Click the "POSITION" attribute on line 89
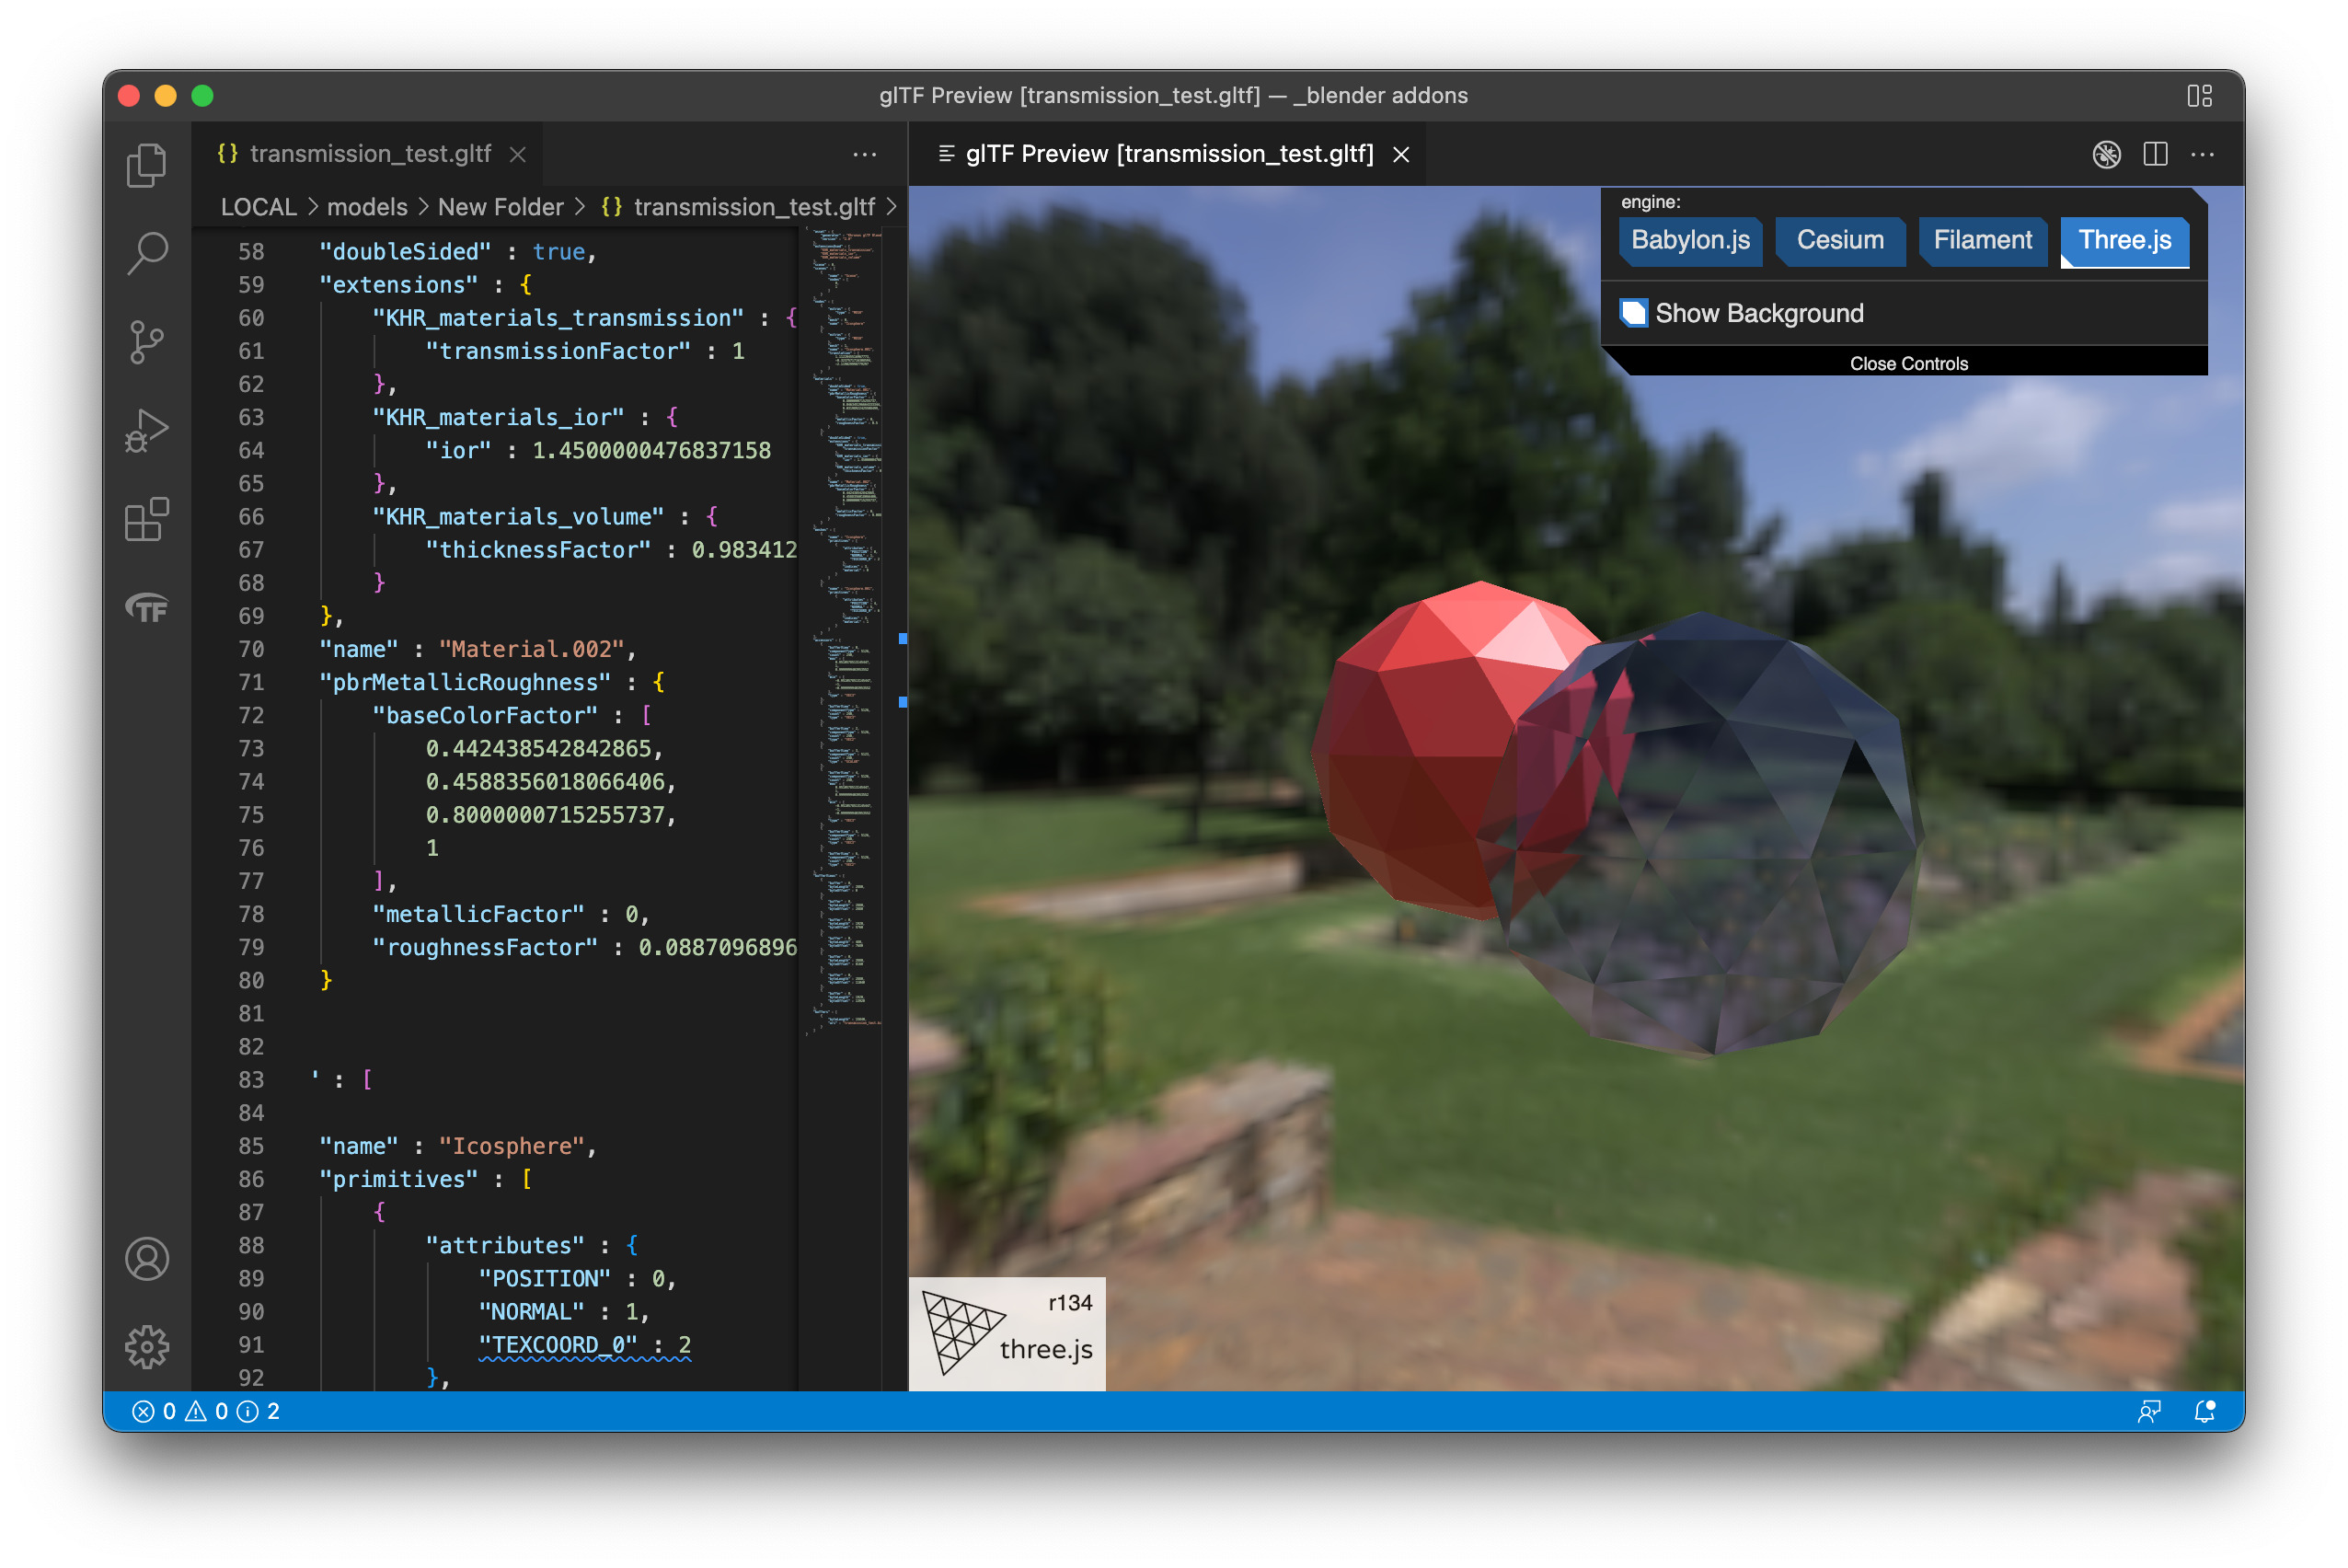The width and height of the screenshot is (2348, 1568). pos(545,1279)
